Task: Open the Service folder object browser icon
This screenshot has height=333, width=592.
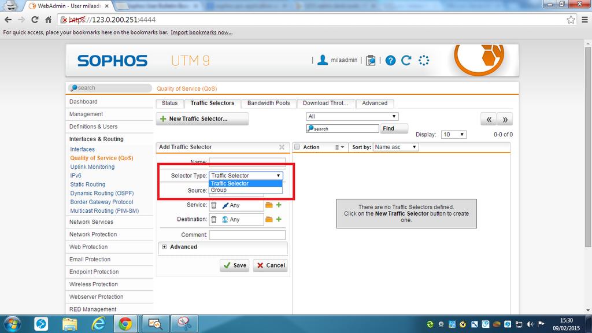Action: point(269,205)
